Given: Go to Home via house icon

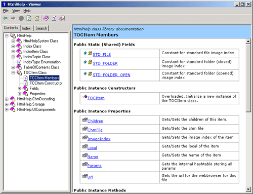Looking at the screenshot, I should [x=37, y=18].
